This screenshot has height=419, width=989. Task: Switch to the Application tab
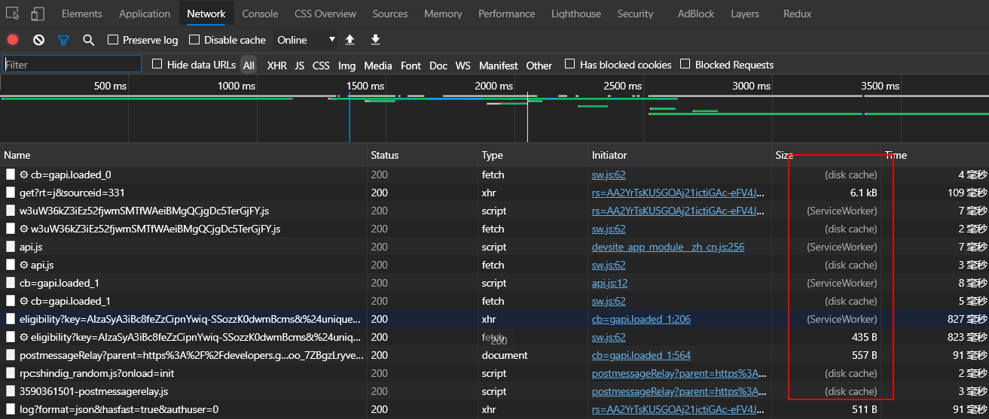(x=145, y=14)
